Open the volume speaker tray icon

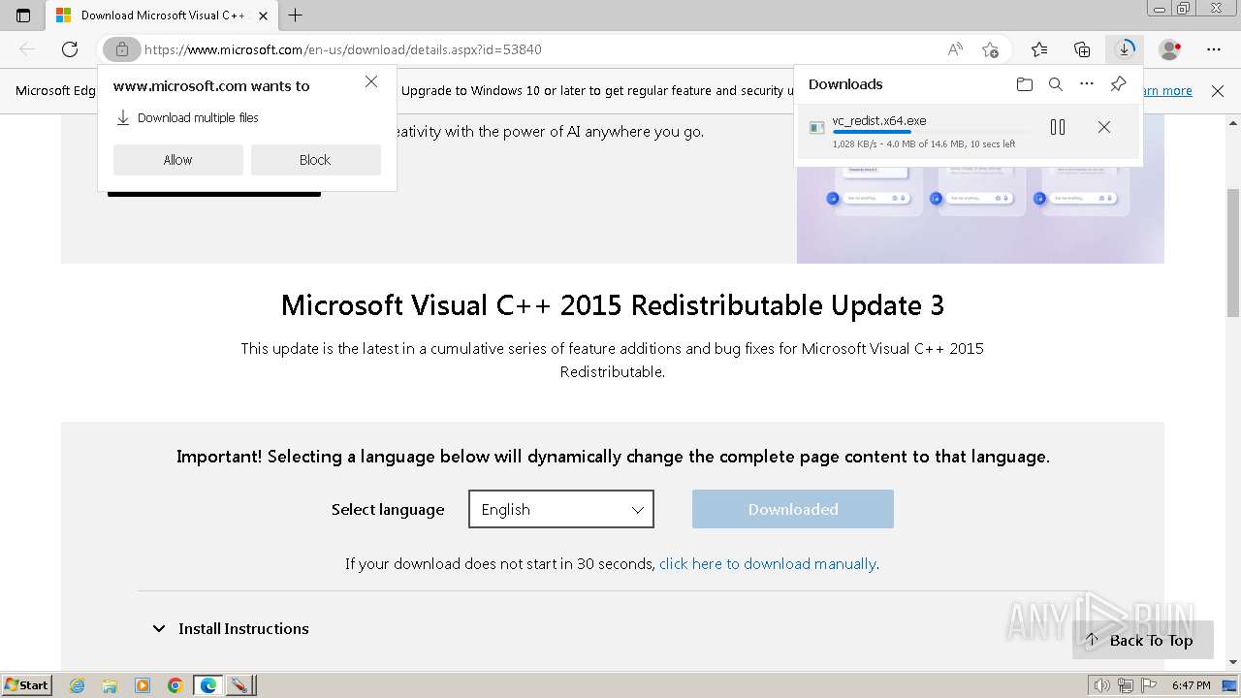(1102, 685)
